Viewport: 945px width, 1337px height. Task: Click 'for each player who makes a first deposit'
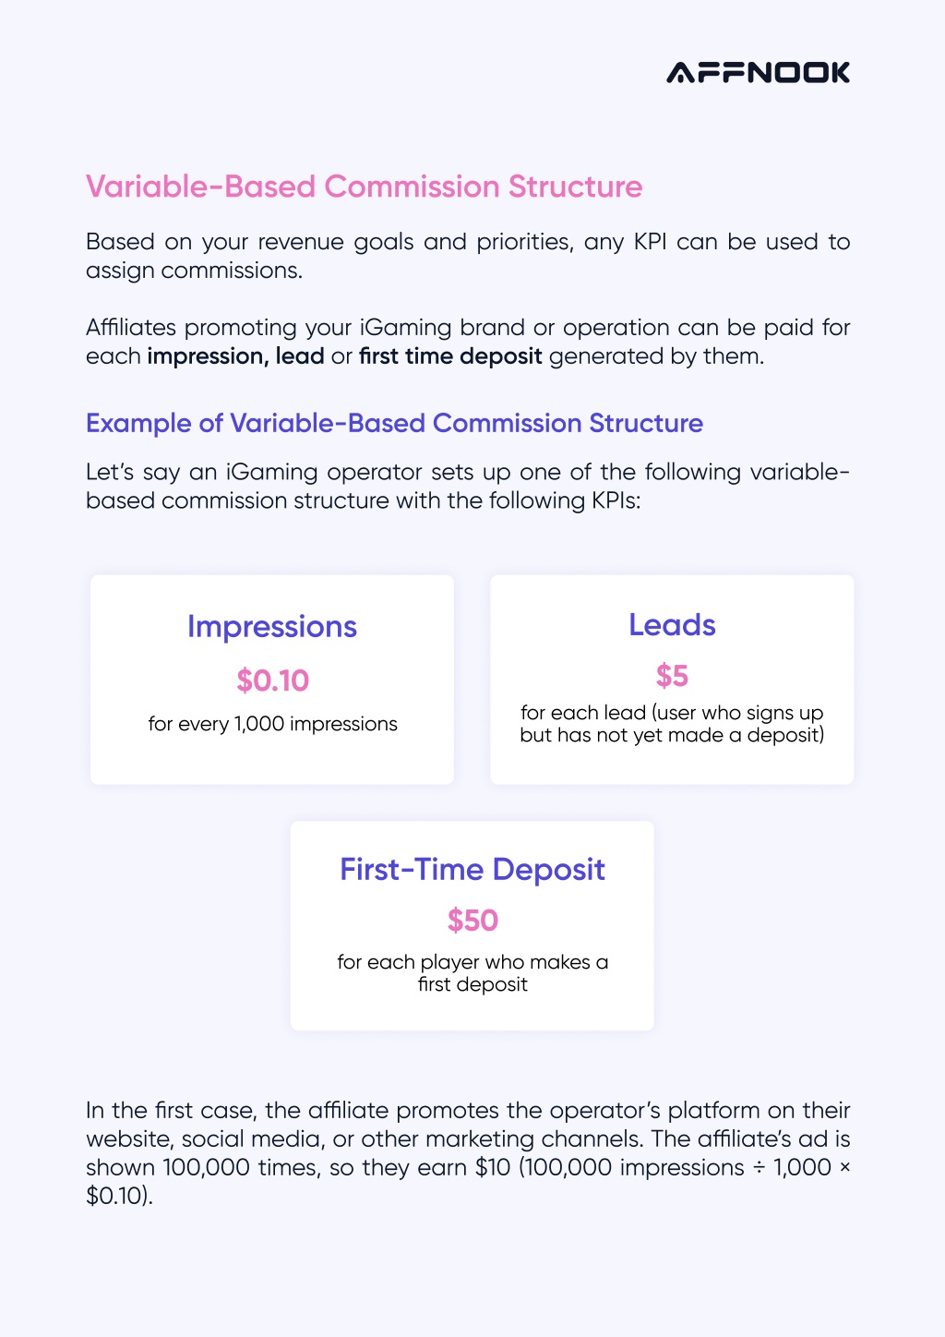[472, 973]
